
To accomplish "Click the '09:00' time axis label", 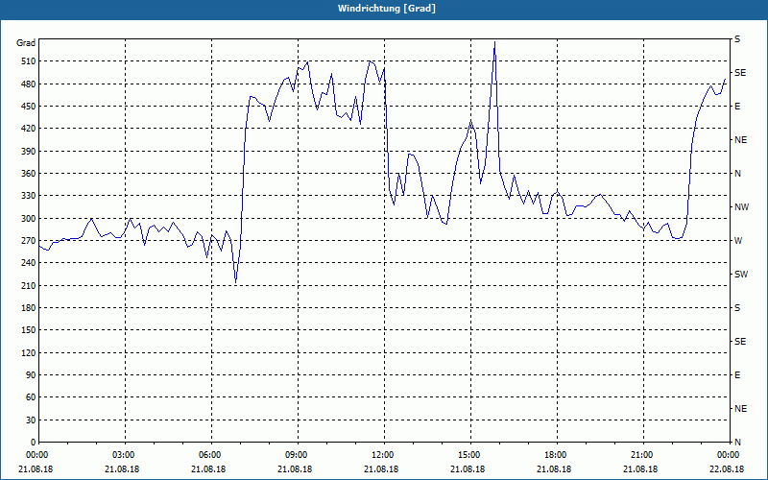I will [x=298, y=455].
